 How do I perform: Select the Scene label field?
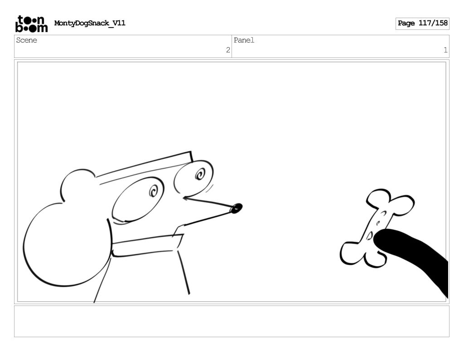coord(27,40)
